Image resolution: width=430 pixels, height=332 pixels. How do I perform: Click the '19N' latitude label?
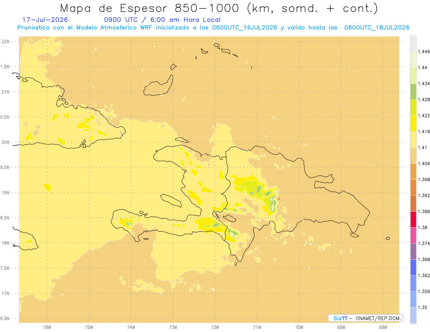pyautogui.click(x=5, y=193)
